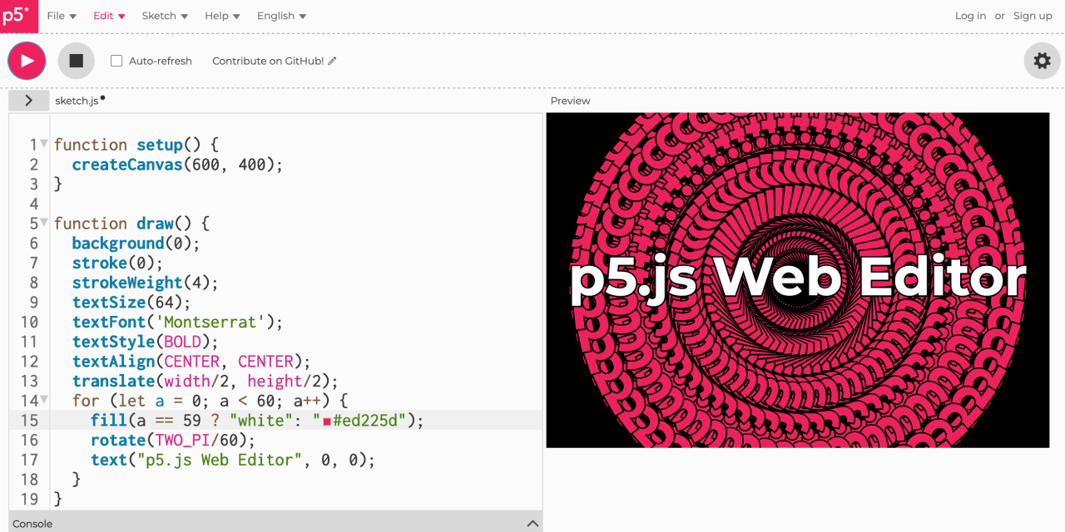
Task: Click the Log in link
Action: [x=970, y=16]
